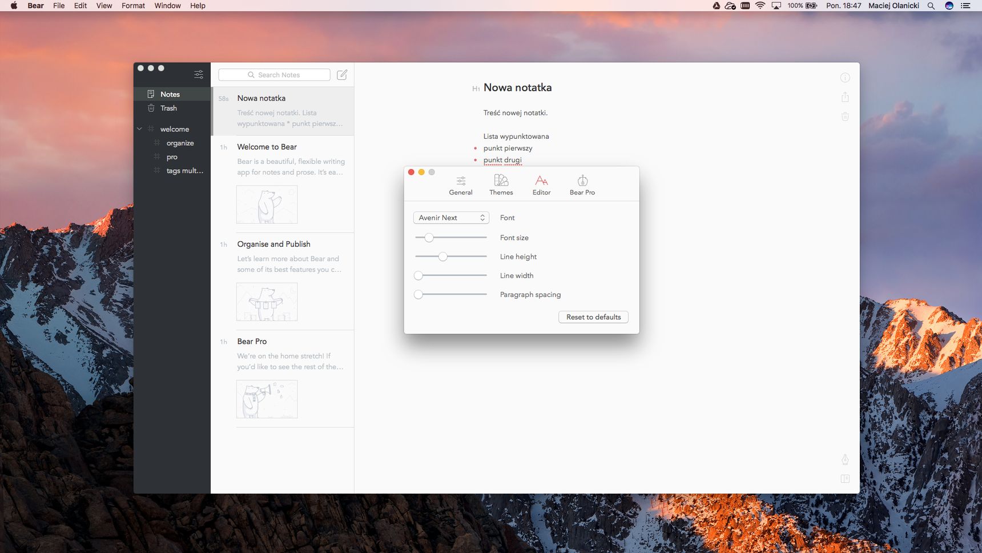Click the H1 heading marker
Image resolution: width=982 pixels, height=553 pixels.
pyautogui.click(x=476, y=89)
